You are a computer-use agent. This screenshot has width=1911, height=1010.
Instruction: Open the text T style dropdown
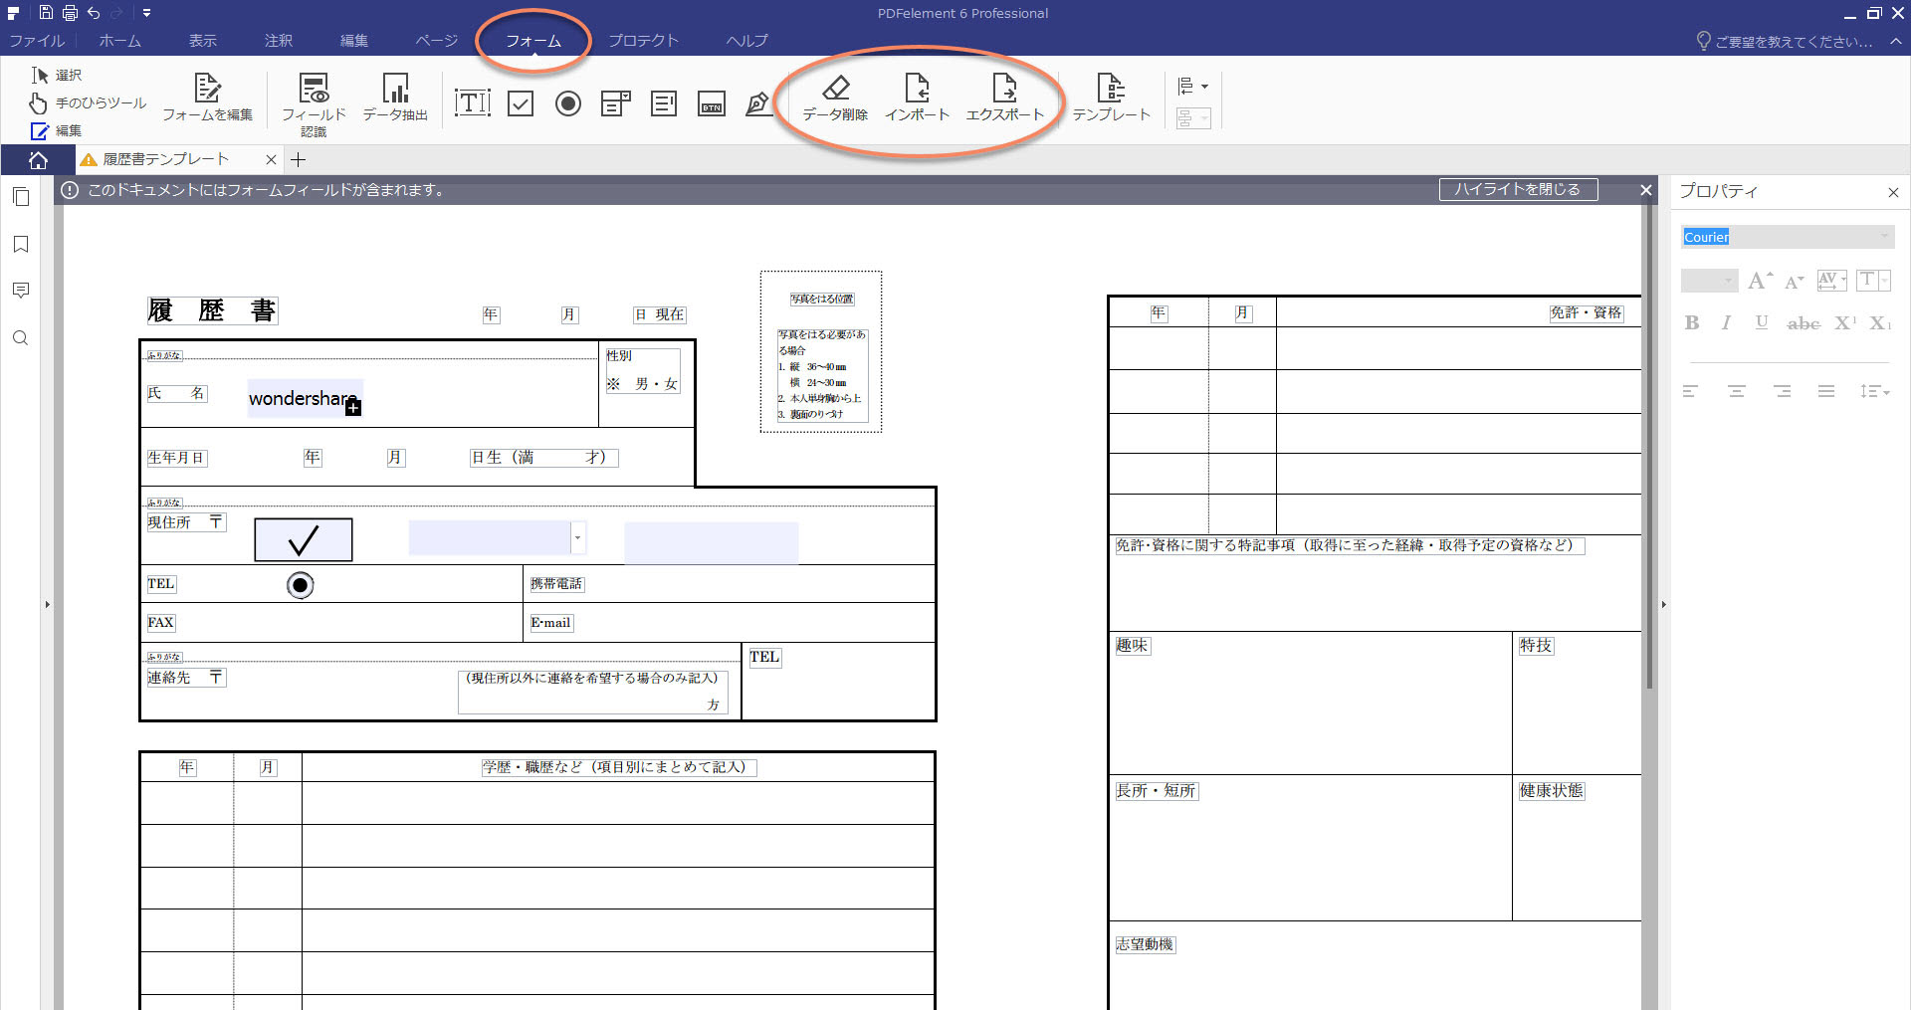tap(1872, 281)
